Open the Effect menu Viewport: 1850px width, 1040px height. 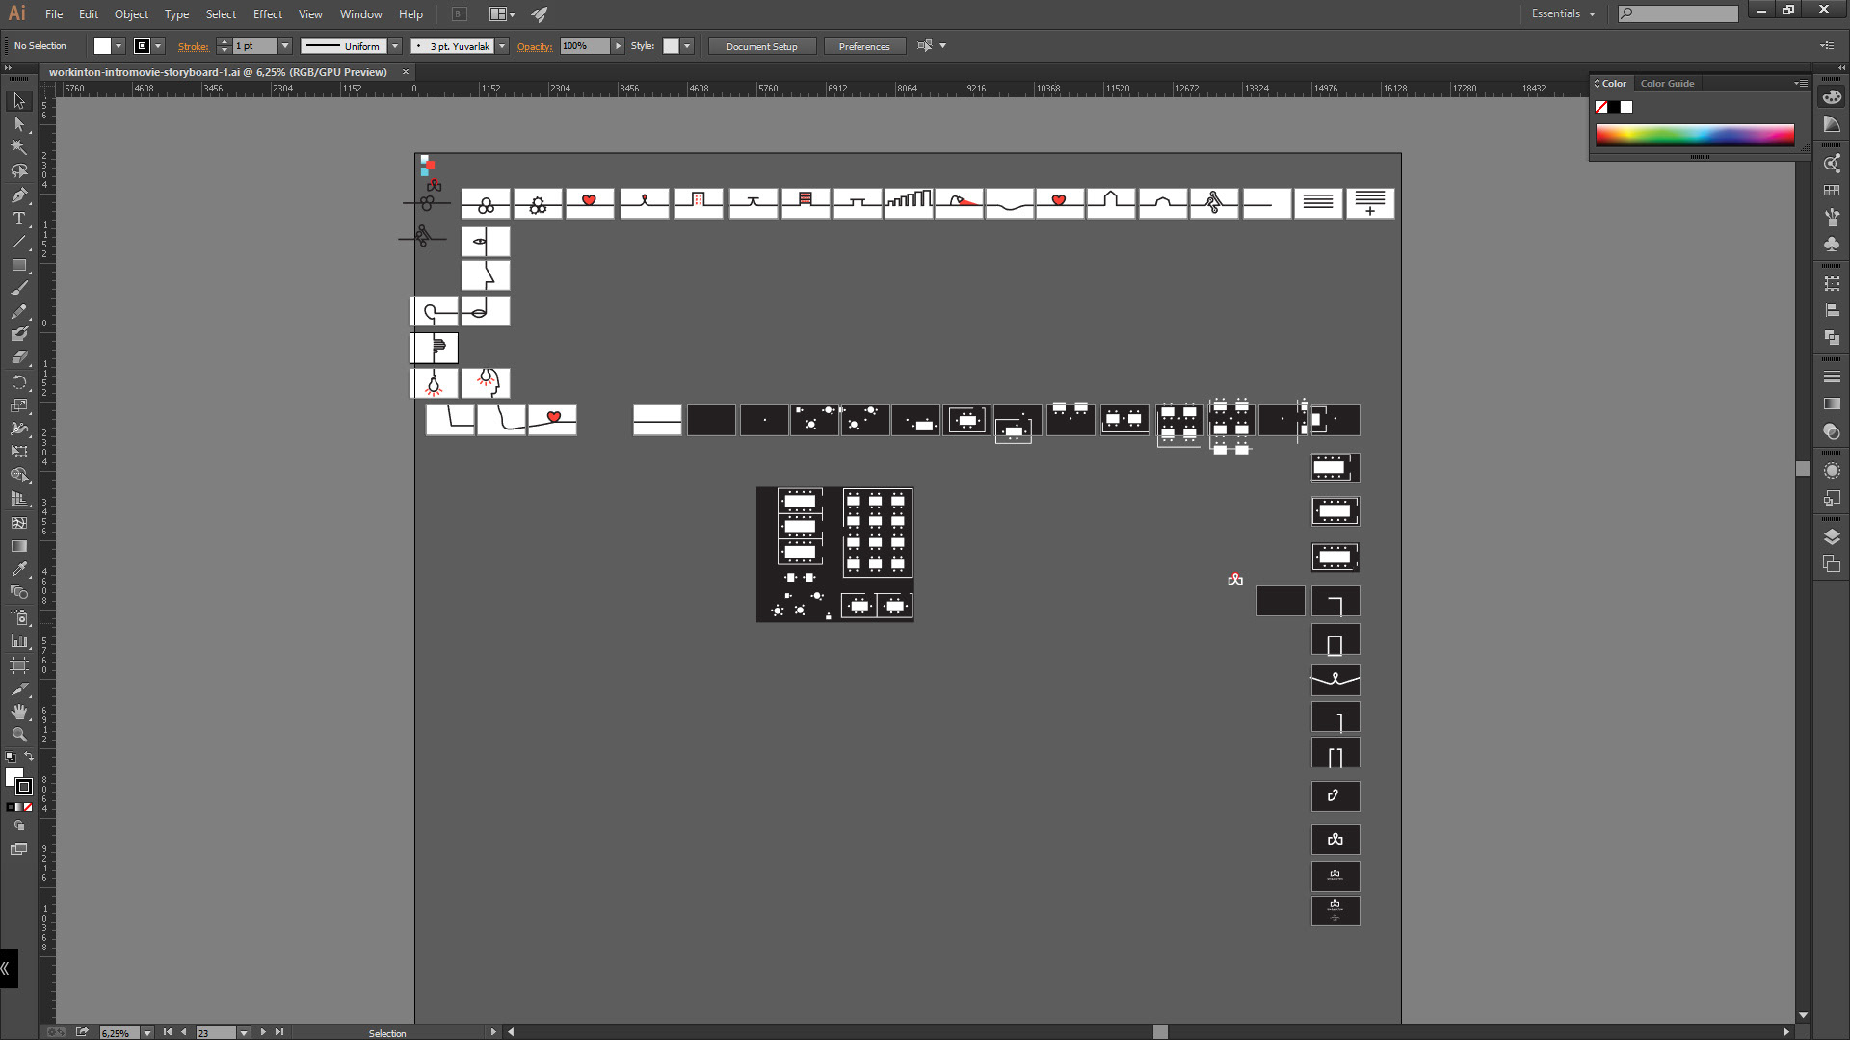[267, 14]
